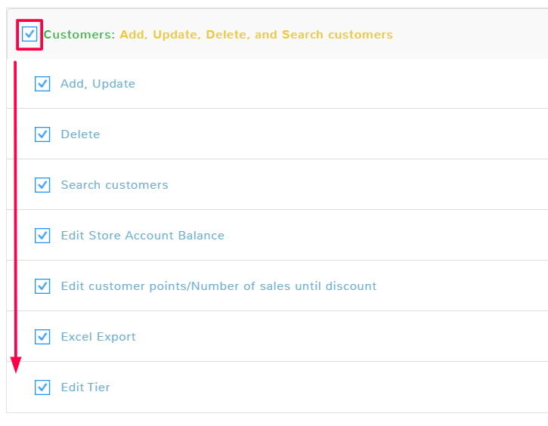Viewport: 548px width, 426px height.
Task: Disable the Excel Export checkbox
Action: [x=42, y=337]
